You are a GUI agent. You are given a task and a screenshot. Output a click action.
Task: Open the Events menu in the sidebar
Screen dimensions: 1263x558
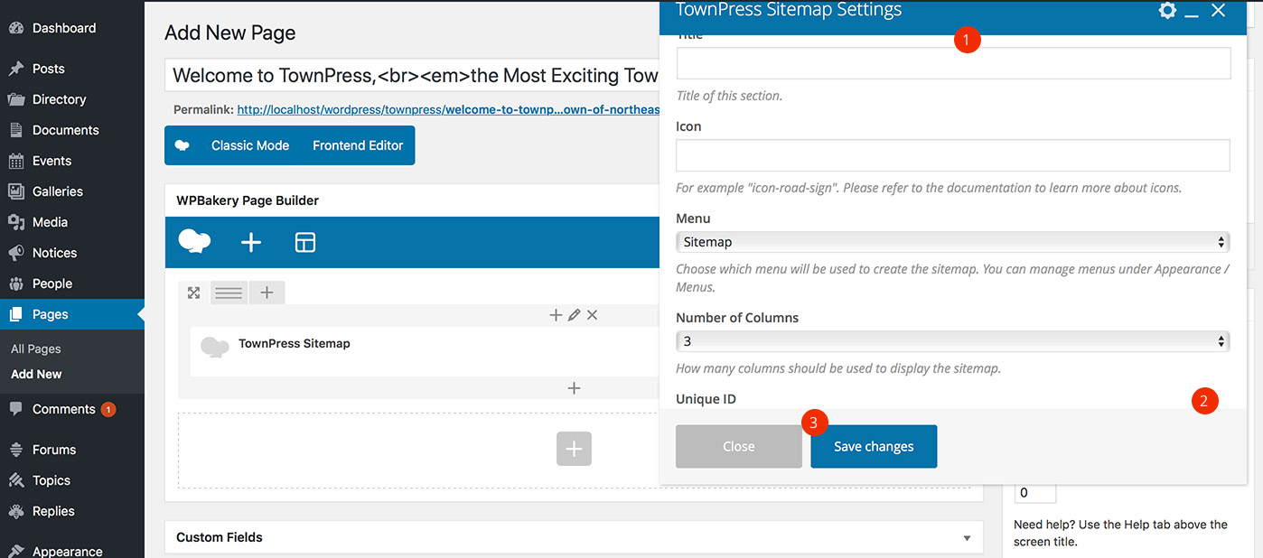point(51,161)
